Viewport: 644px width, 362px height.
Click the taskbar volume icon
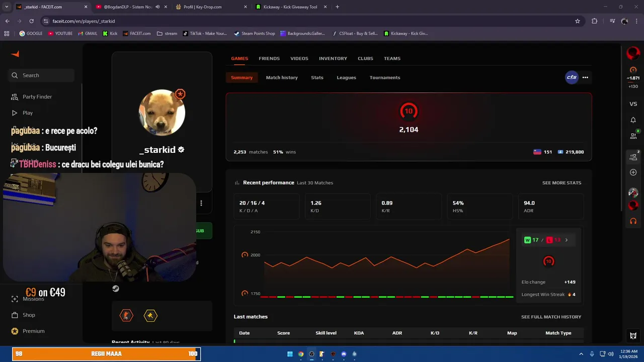611,354
